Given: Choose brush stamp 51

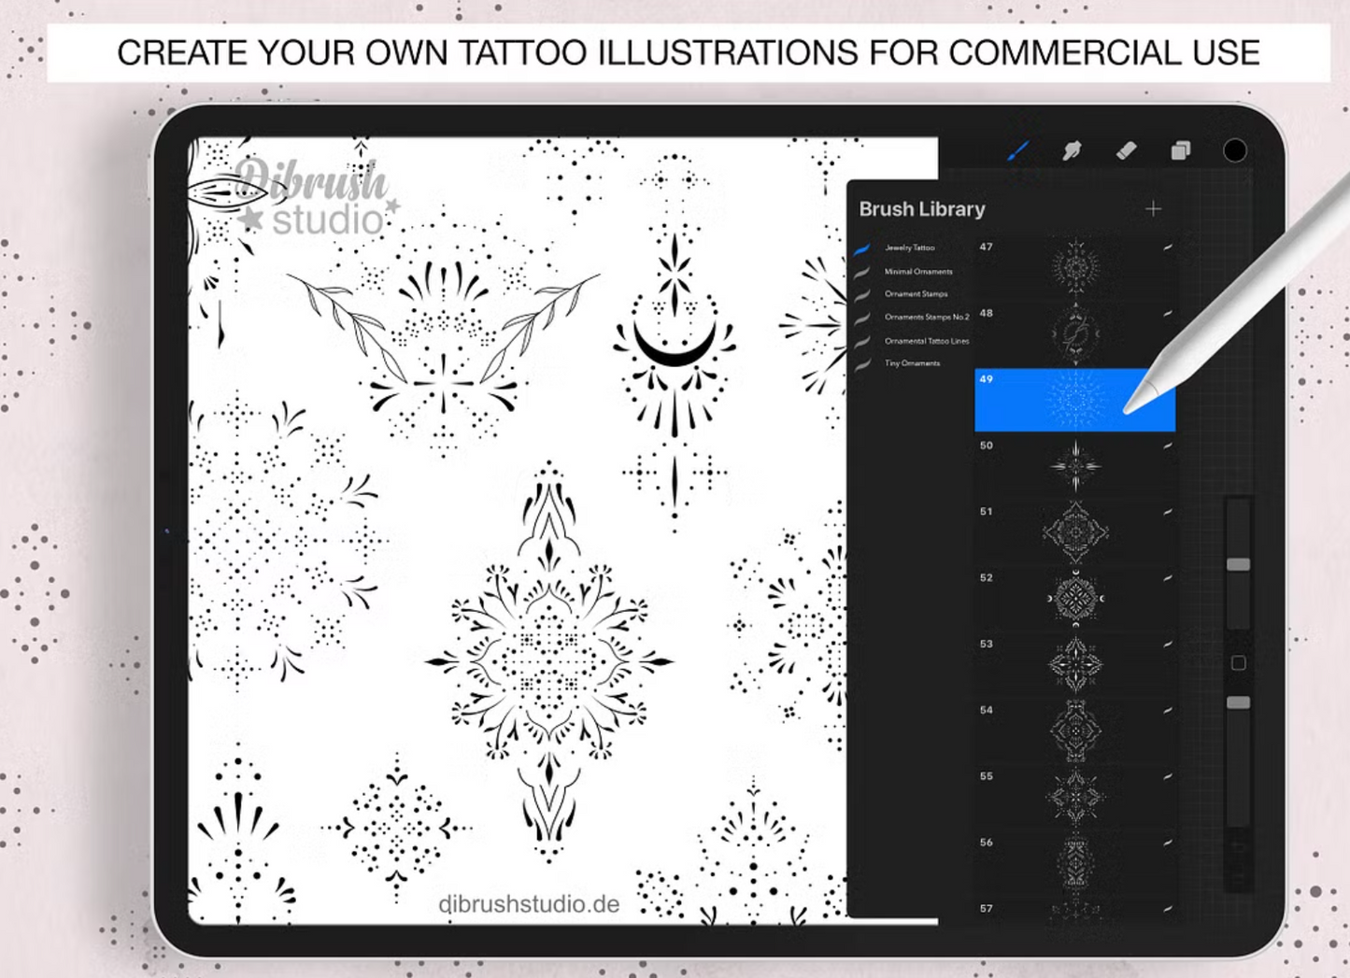Looking at the screenshot, I should pos(1075,532).
